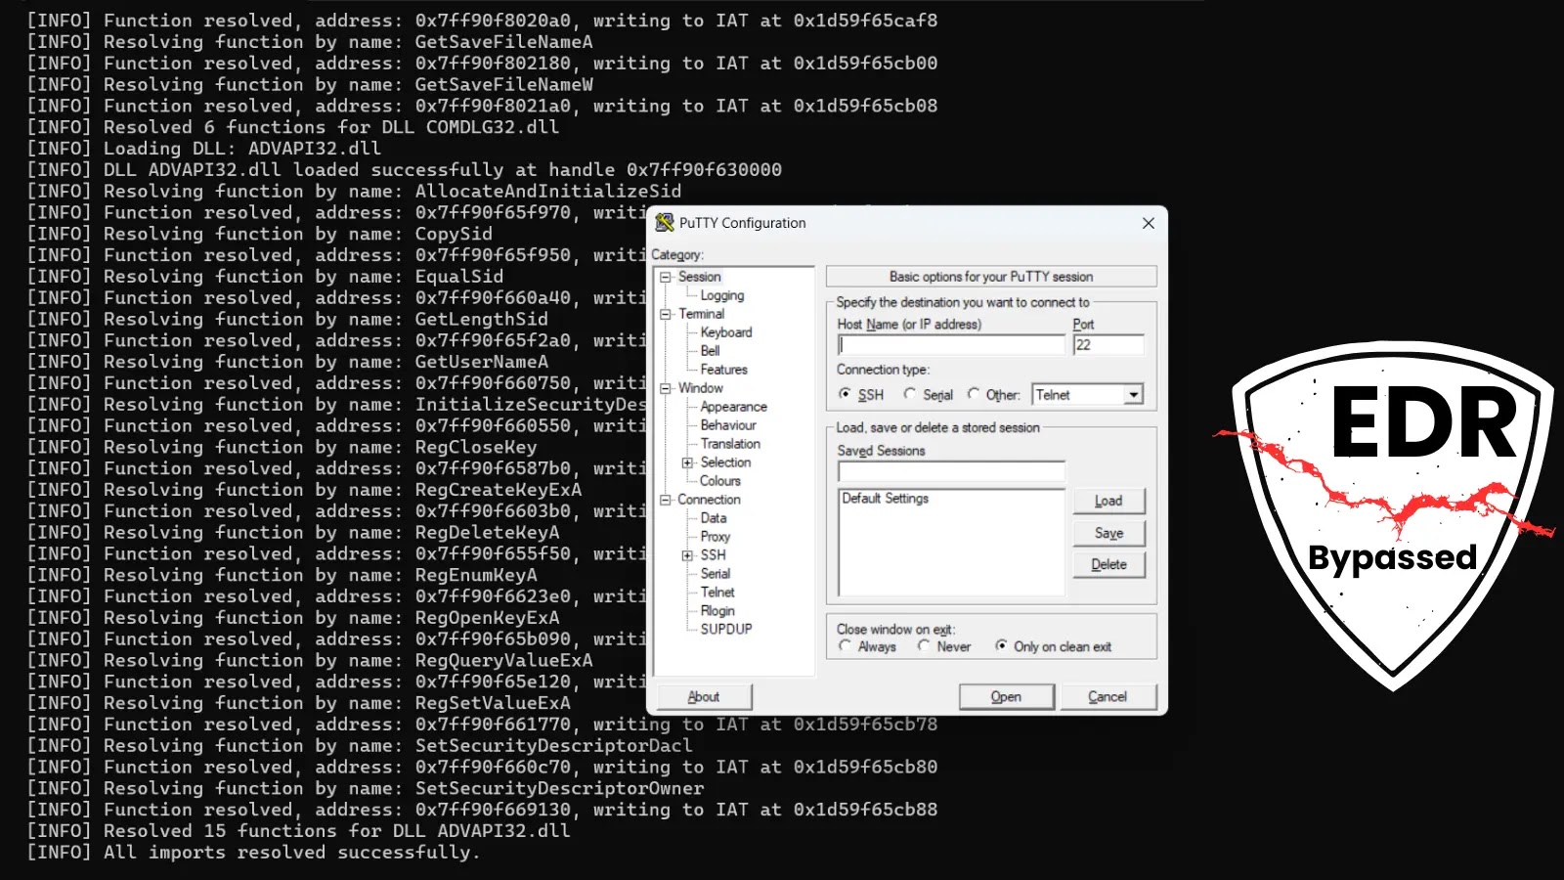The image size is (1564, 880).
Task: Select the Keyboard category under Terminal
Action: pyautogui.click(x=725, y=331)
